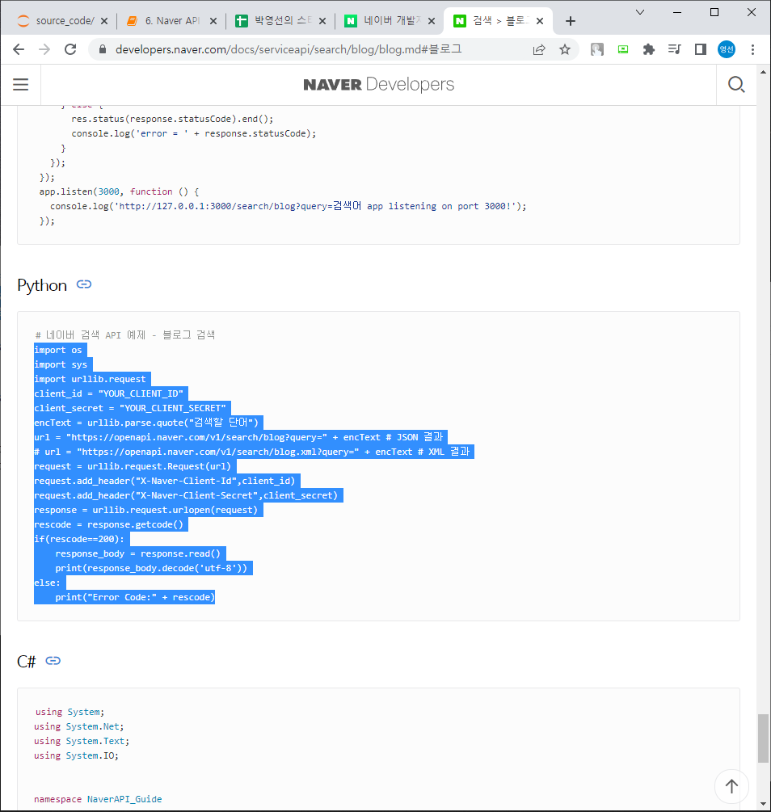Open the blue profile avatar
Viewport: 771px width, 812px height.
pos(727,49)
